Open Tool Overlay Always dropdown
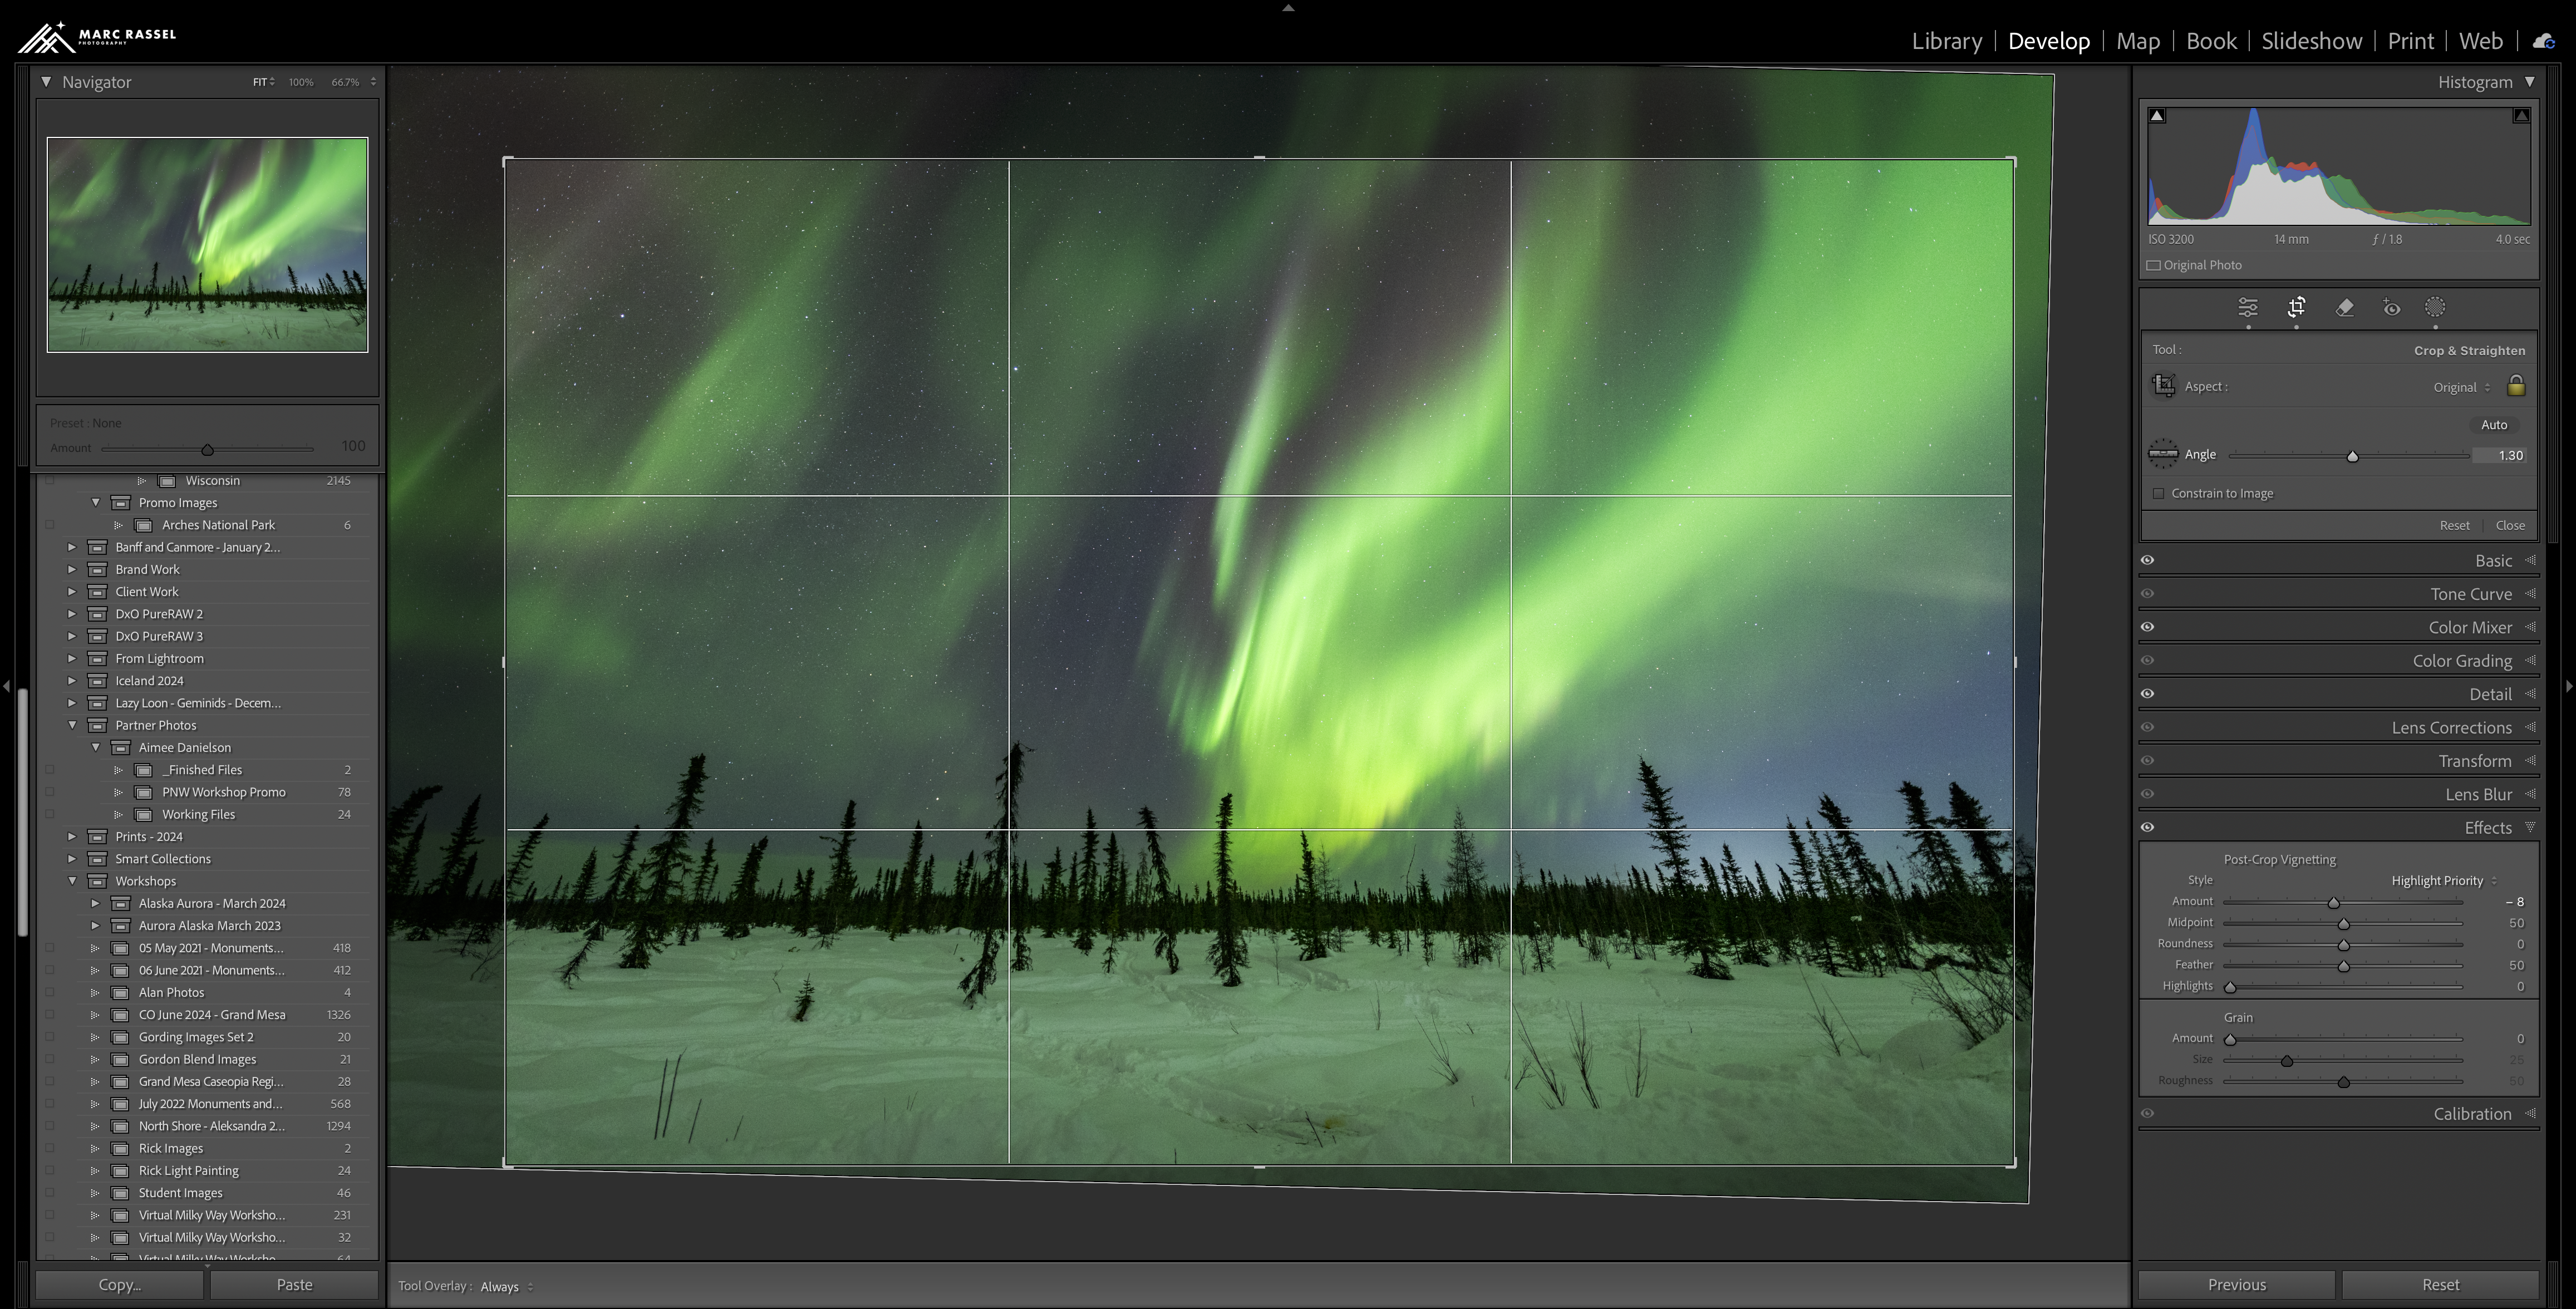 (x=506, y=1287)
